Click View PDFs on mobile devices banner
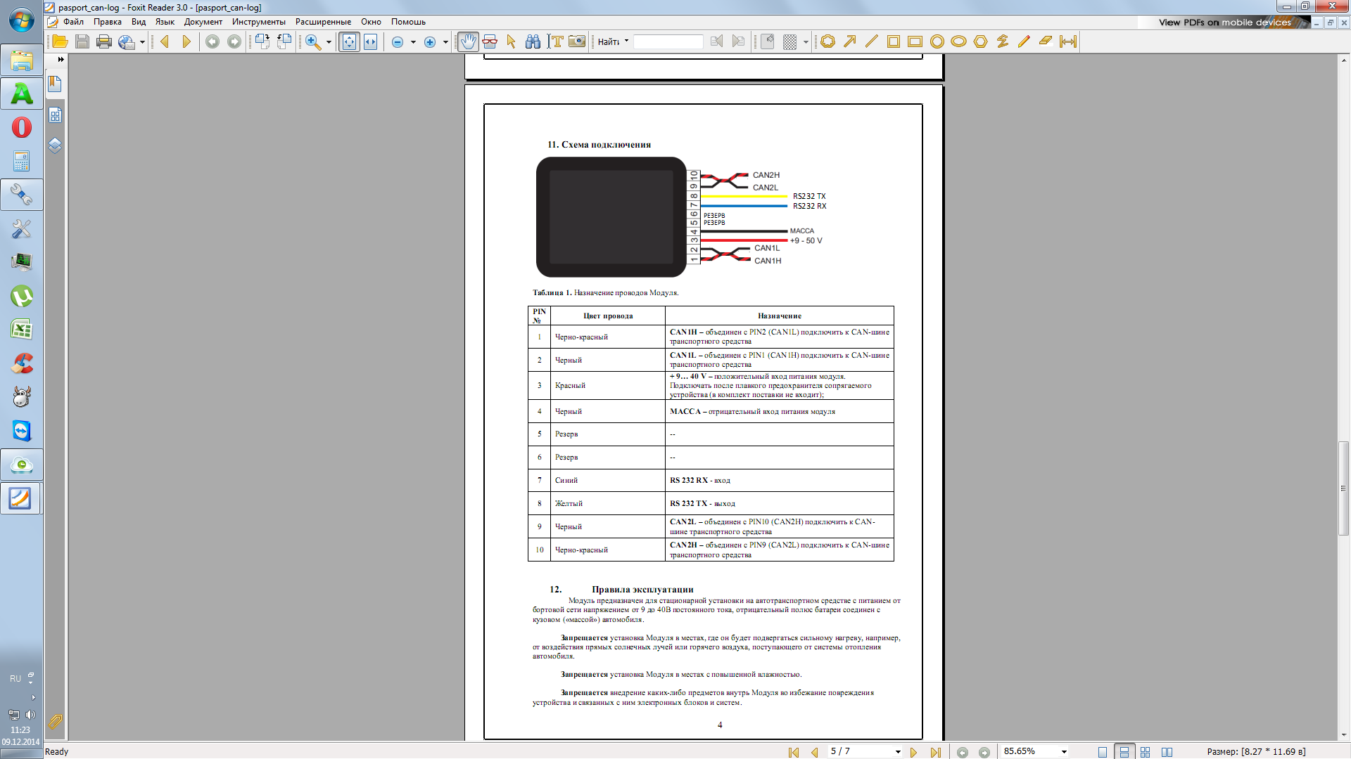This screenshot has height=759, width=1351. [1224, 22]
